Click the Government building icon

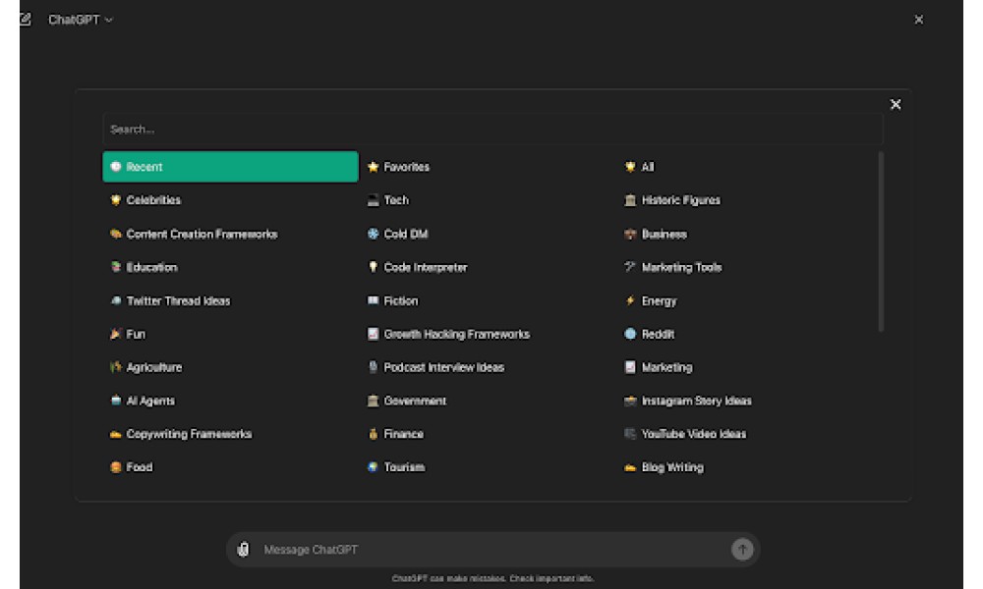coord(373,401)
